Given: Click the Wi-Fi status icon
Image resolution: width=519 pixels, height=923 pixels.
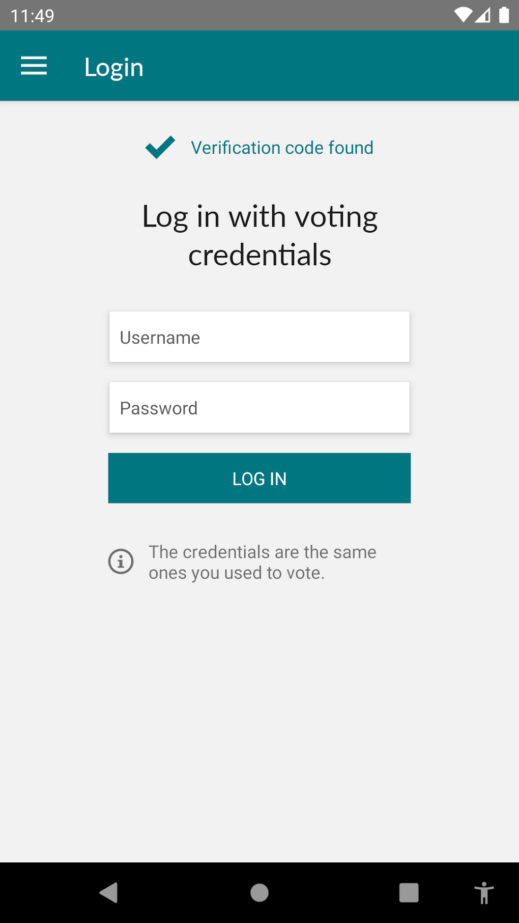Looking at the screenshot, I should (463, 15).
